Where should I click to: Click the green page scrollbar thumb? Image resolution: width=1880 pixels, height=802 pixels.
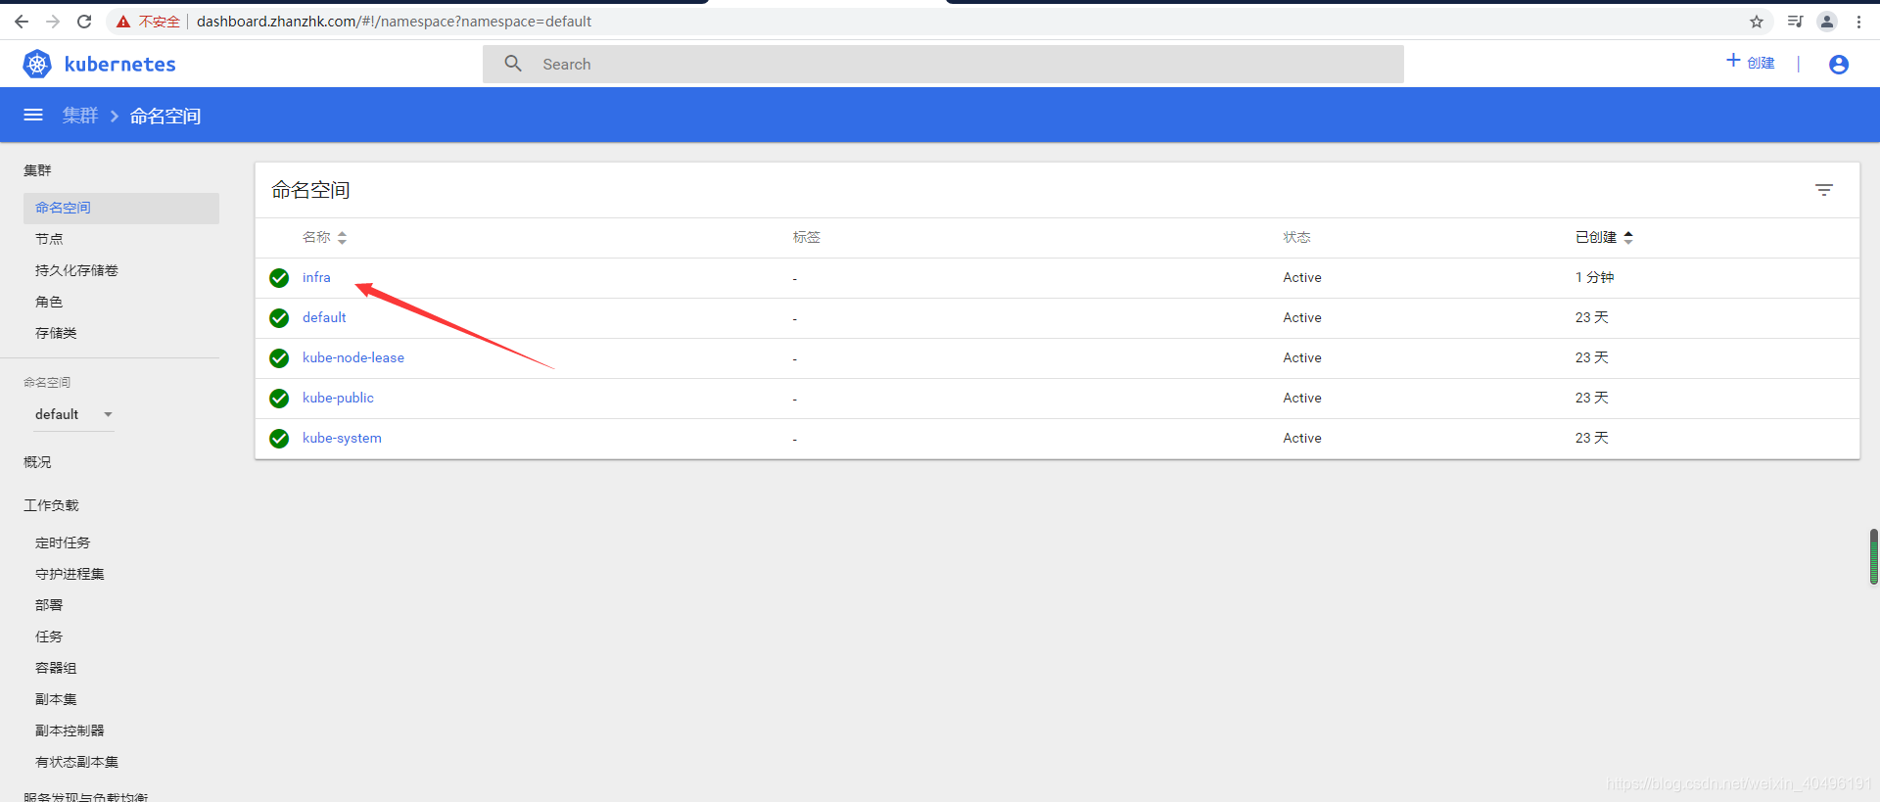[x=1874, y=557]
